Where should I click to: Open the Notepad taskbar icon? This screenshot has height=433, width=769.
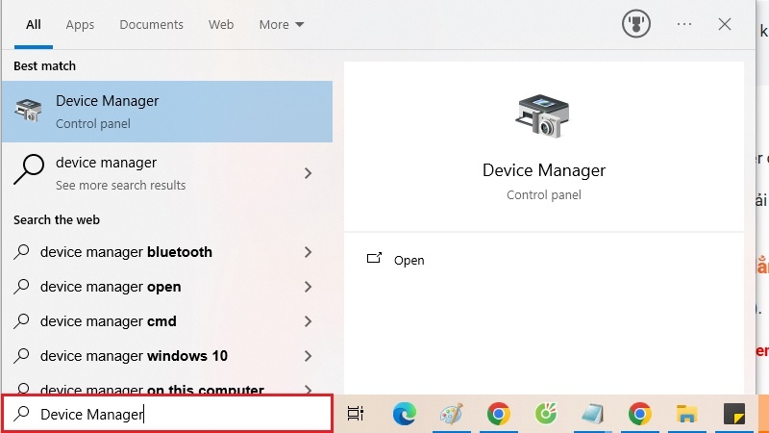pos(592,414)
